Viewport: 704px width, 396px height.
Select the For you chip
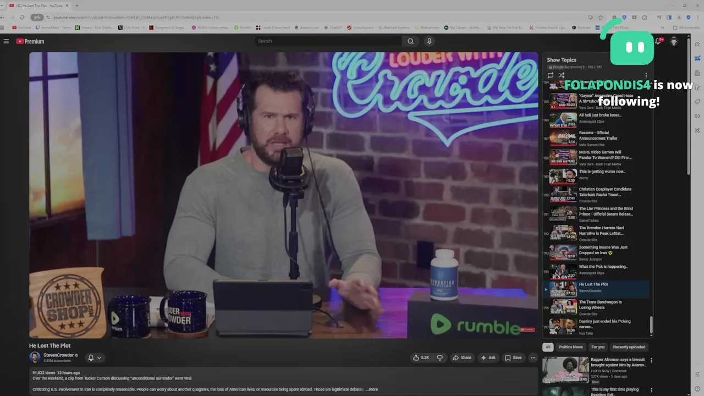(598, 347)
